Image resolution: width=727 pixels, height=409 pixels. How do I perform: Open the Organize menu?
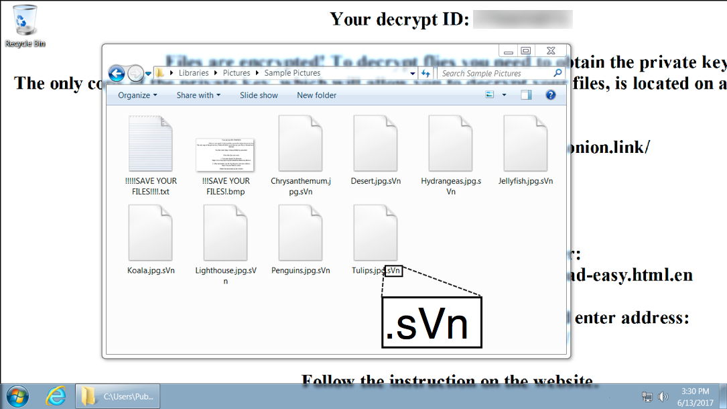point(138,95)
